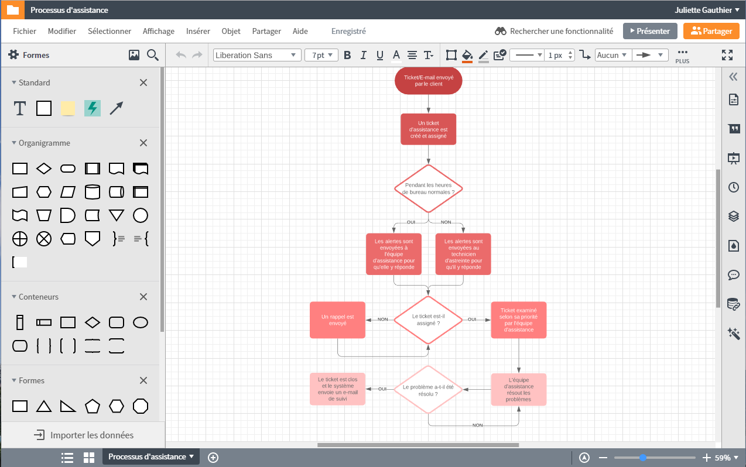746x467 pixels.
Task: Click the Partager button
Action: (711, 31)
